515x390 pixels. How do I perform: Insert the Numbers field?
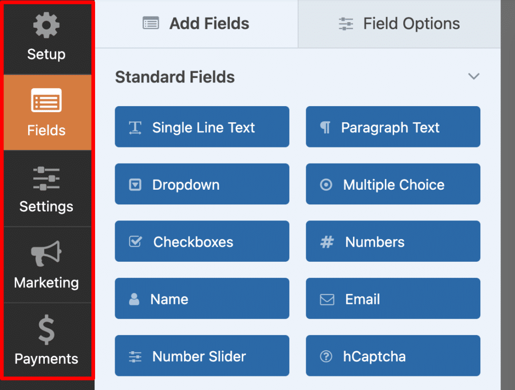(393, 242)
